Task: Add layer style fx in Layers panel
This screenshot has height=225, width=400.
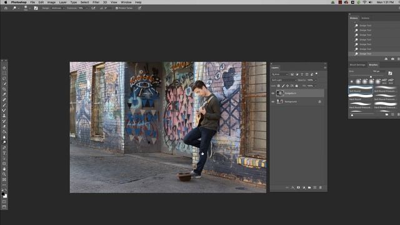Action: tap(292, 187)
